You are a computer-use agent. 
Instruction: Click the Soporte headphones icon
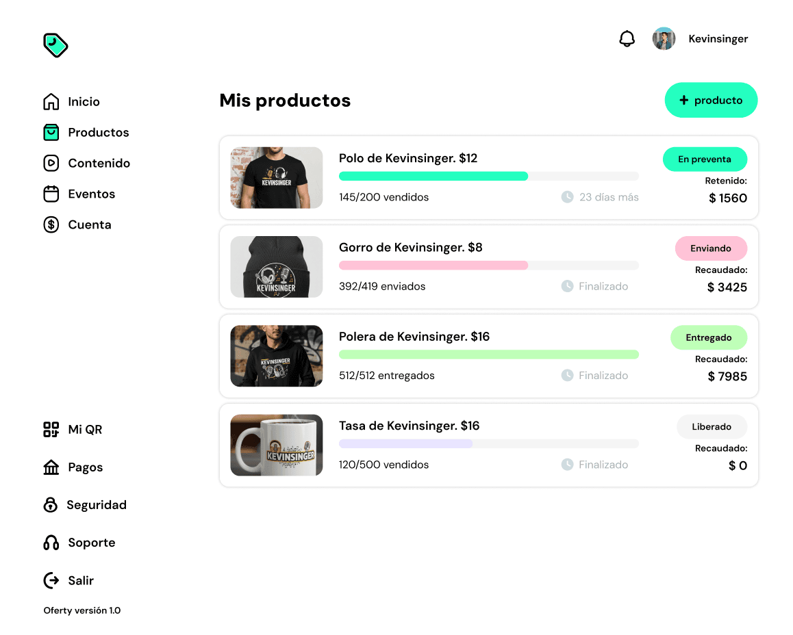(51, 543)
